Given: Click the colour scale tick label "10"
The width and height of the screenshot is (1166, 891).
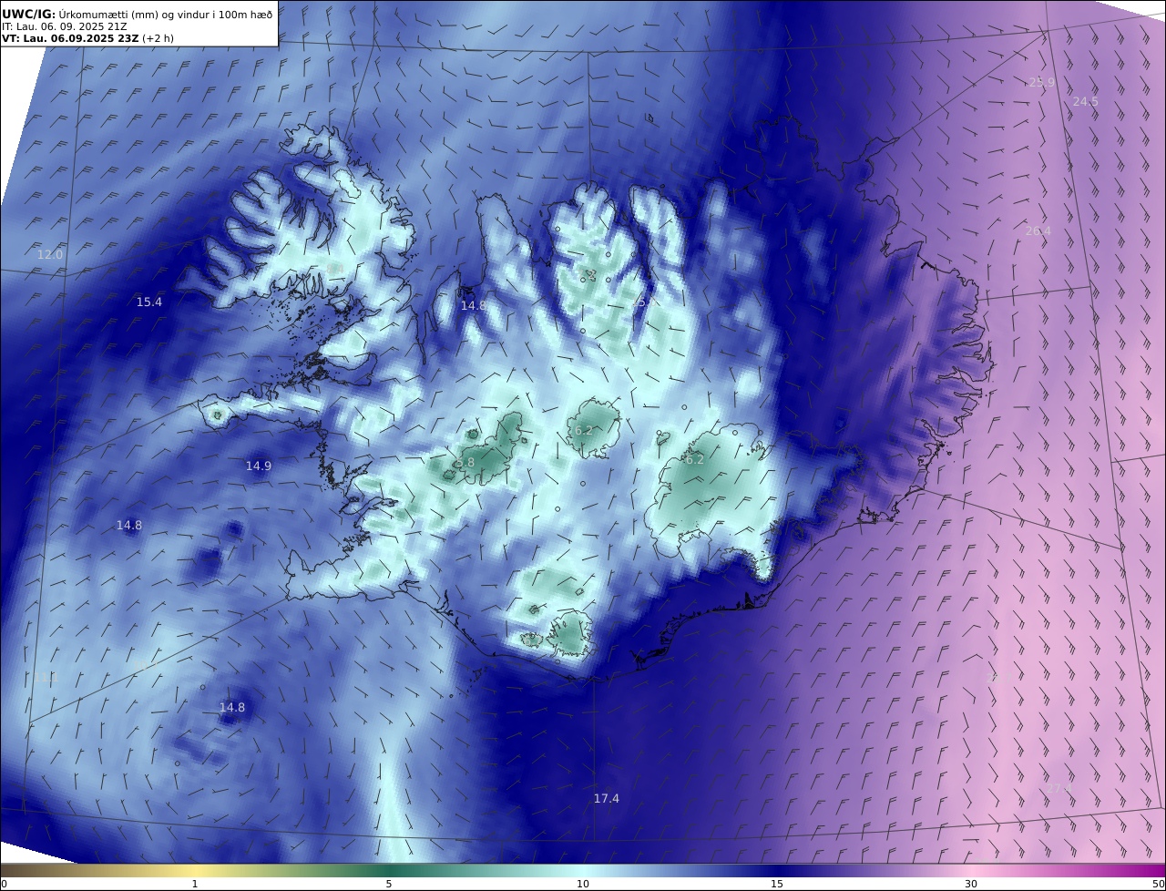Looking at the screenshot, I should (x=583, y=885).
